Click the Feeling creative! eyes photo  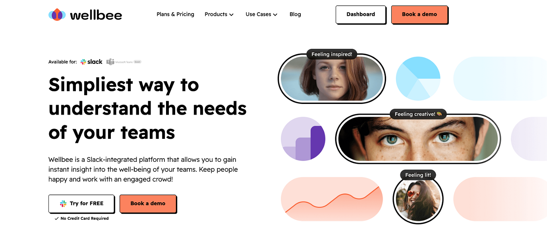pos(418,139)
